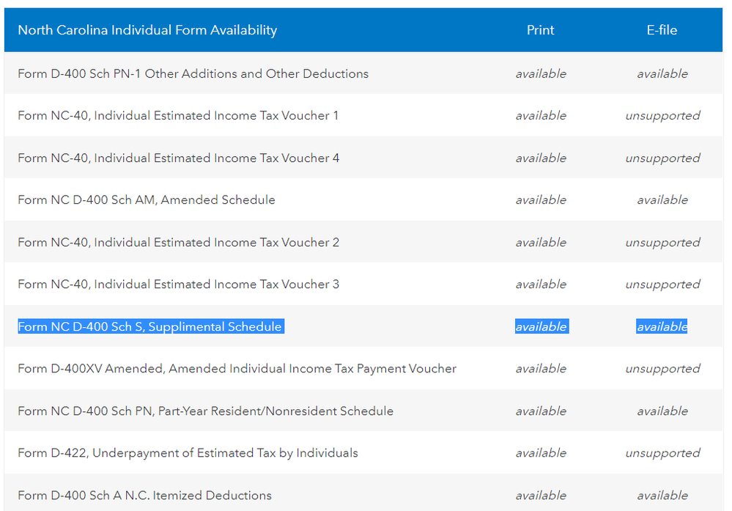
Task: Select Form D-400 Sch A Itemized Deductions
Action: point(144,496)
